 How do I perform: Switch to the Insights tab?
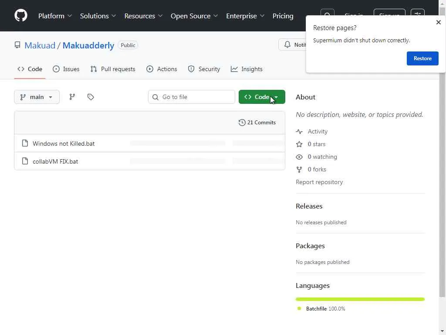point(247,69)
